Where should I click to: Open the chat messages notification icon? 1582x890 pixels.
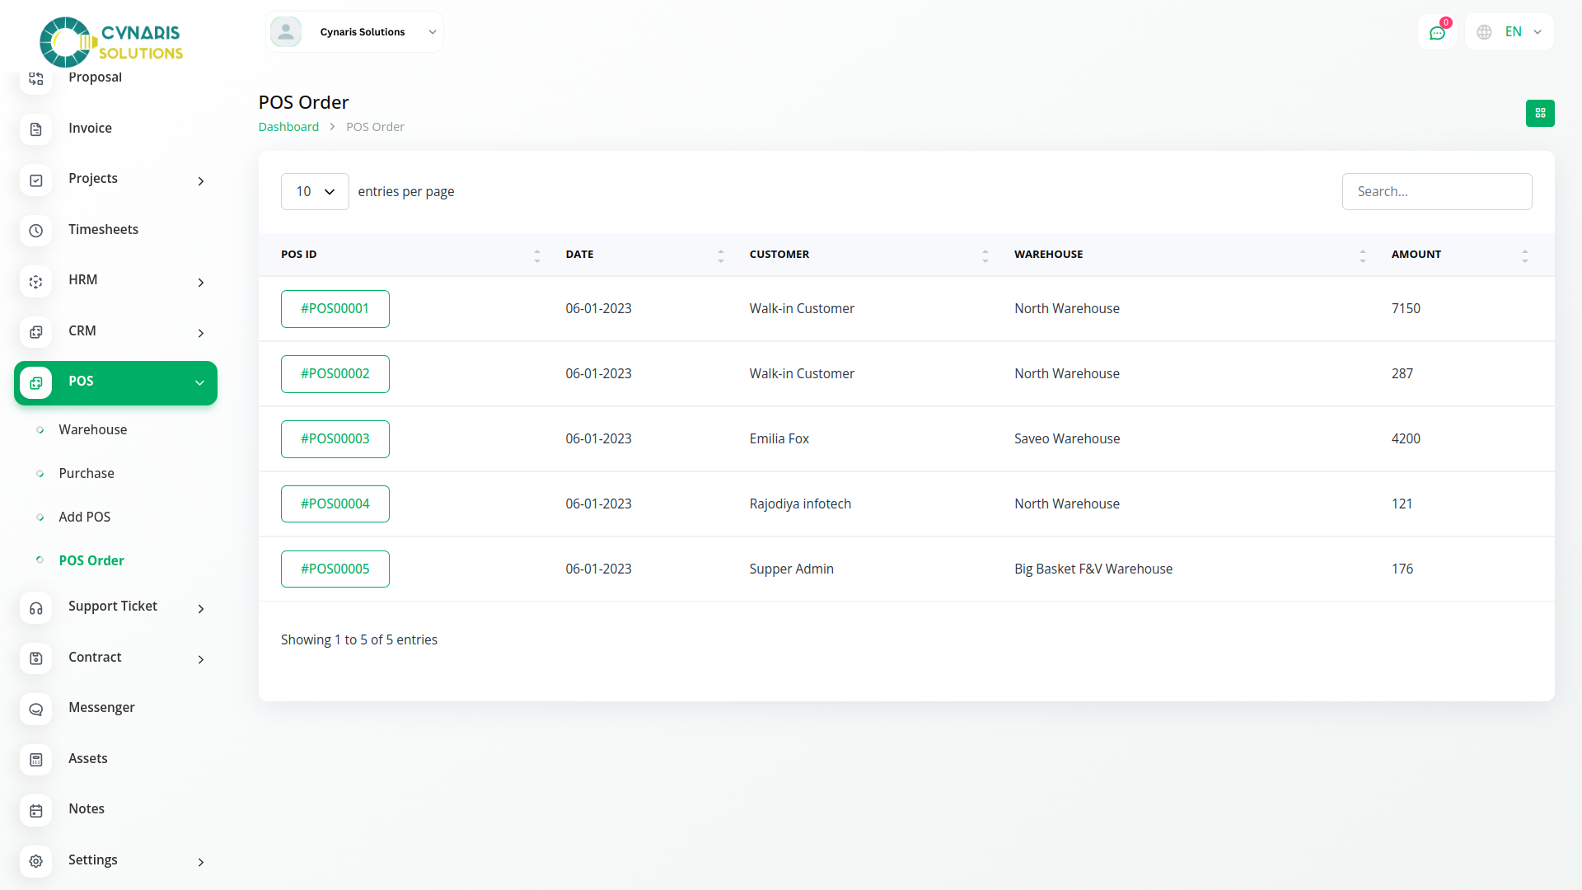[x=1437, y=33]
